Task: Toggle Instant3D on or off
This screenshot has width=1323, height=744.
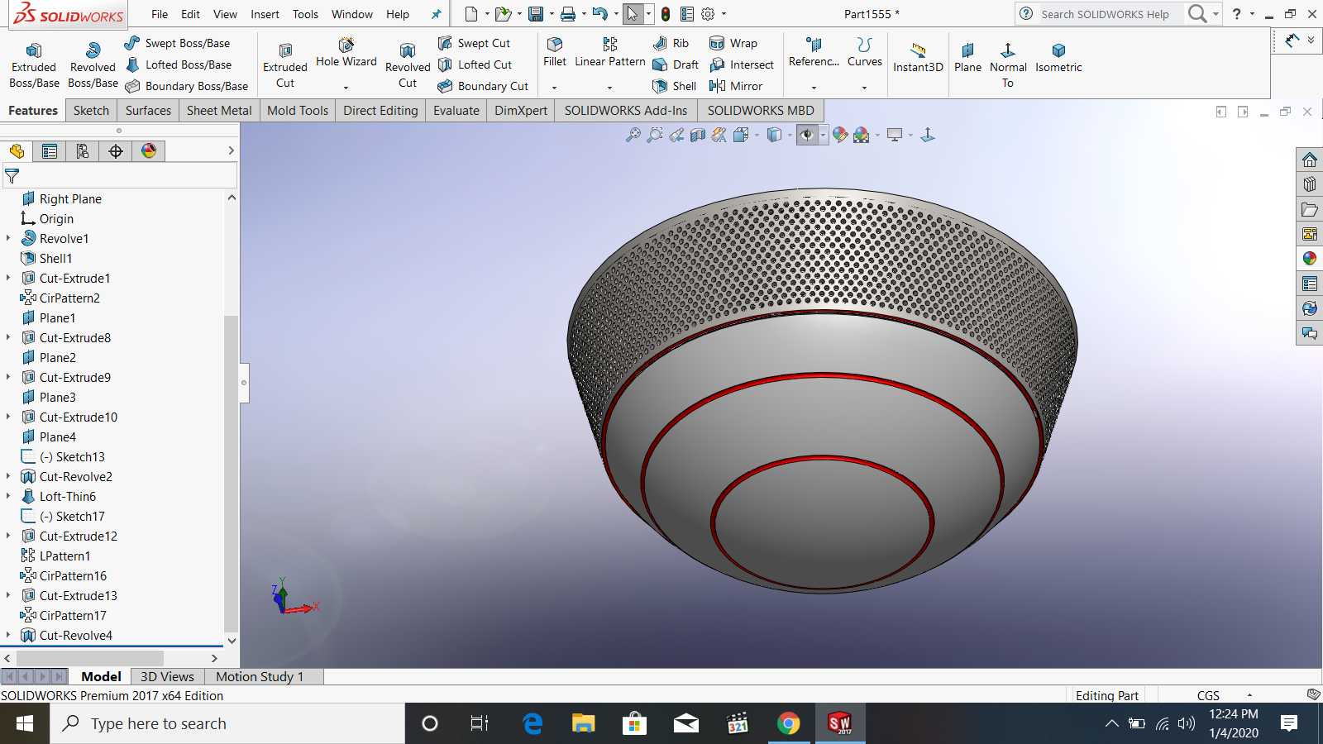Action: point(918,58)
